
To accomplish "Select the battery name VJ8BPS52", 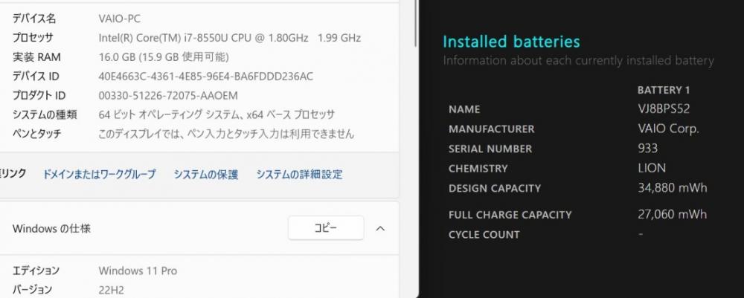I will click(664, 109).
